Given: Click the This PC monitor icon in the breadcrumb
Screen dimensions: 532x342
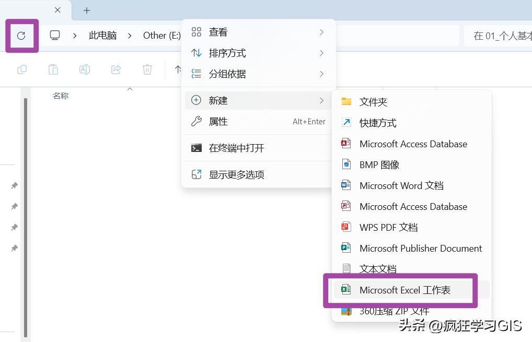Looking at the screenshot, I should 55,36.
